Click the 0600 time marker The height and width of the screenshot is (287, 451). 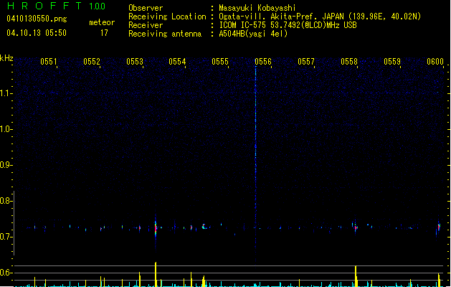coord(435,62)
